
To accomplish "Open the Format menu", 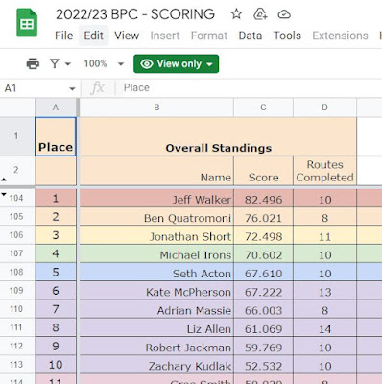I will coord(209,36).
